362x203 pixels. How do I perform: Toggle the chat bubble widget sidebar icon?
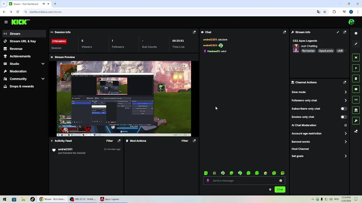tap(356, 89)
